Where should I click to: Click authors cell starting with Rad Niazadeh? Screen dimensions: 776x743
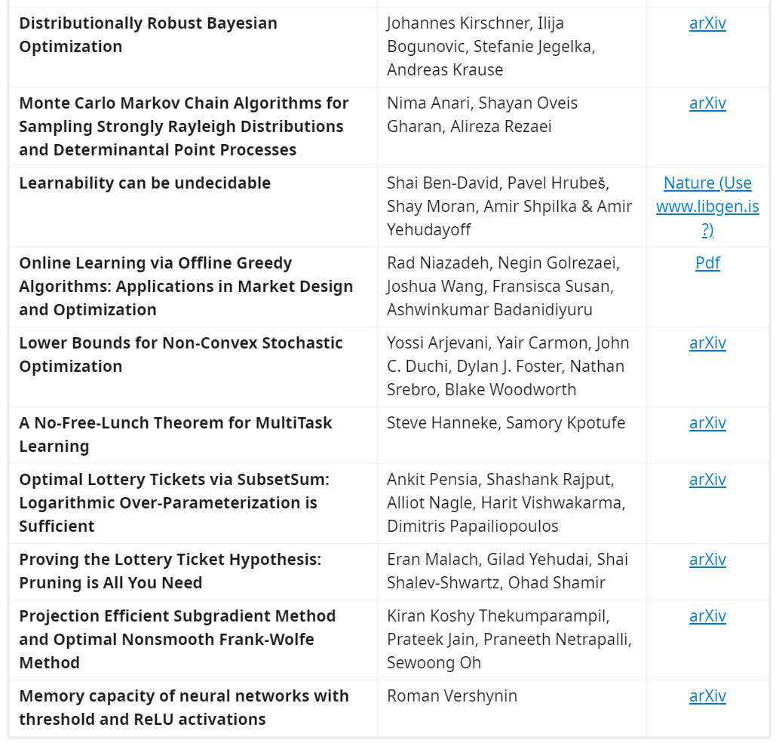512,287
